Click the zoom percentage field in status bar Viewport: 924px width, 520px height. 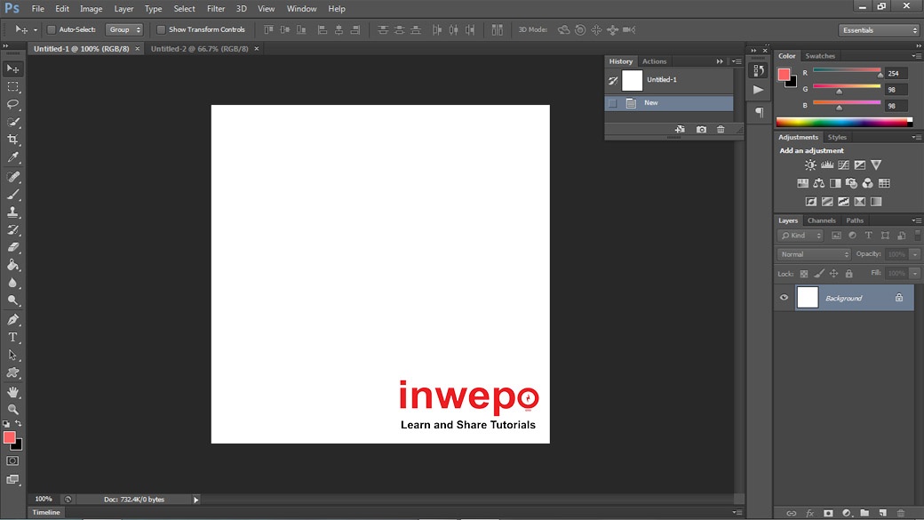(44, 500)
